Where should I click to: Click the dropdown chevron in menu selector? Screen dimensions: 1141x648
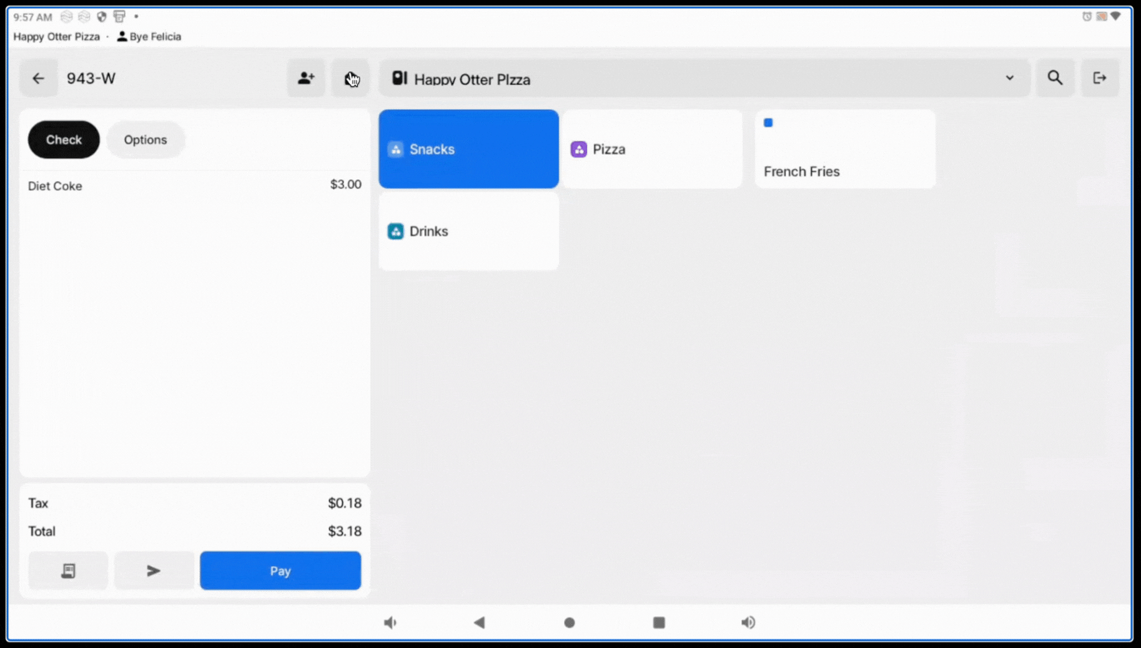(x=1009, y=78)
